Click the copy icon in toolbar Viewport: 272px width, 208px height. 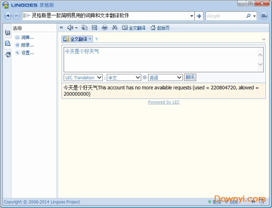(84, 28)
